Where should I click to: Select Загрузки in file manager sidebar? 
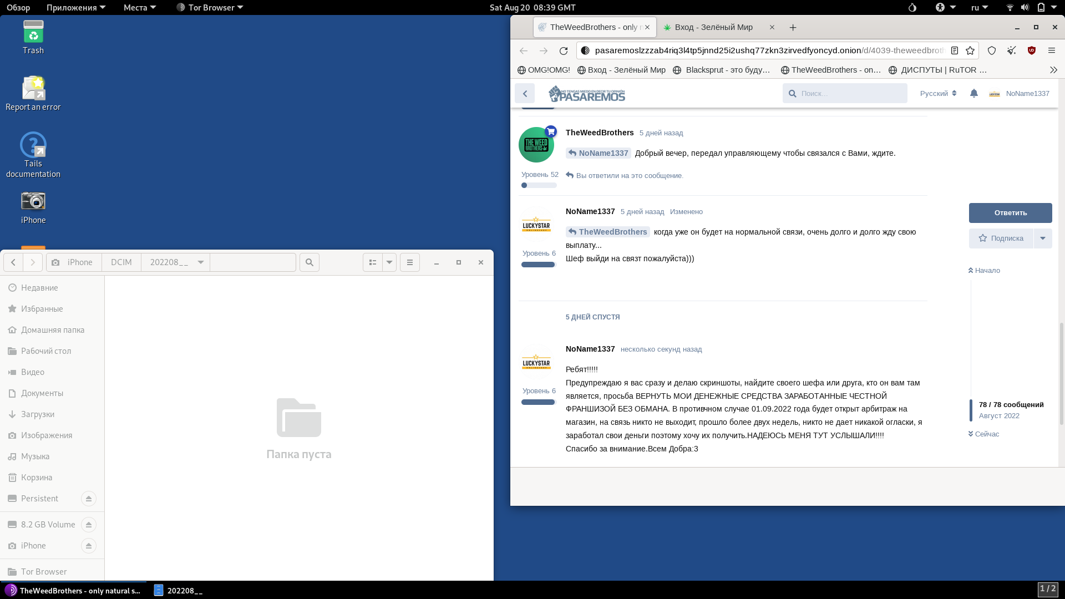(x=52, y=414)
